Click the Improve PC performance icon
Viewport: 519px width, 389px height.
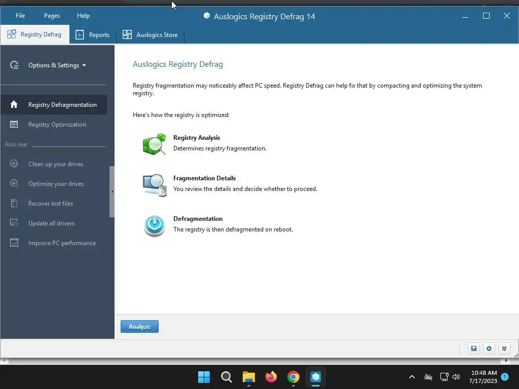[x=14, y=243]
